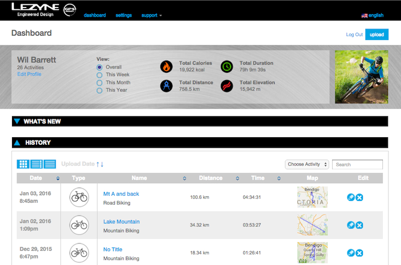Open the Choose Activity dropdown
Viewport: 401px width, 265px height.
pos(307,164)
